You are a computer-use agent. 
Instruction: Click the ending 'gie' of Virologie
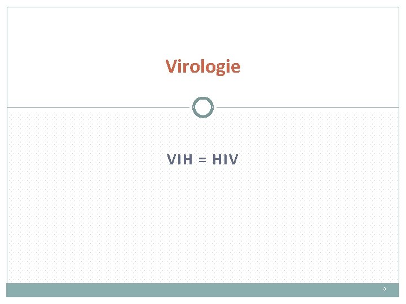pyautogui.click(x=230, y=67)
